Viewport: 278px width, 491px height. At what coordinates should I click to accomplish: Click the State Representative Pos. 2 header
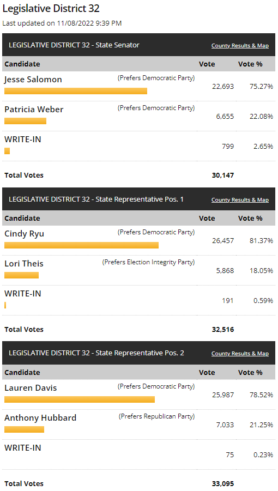pyautogui.click(x=96, y=353)
